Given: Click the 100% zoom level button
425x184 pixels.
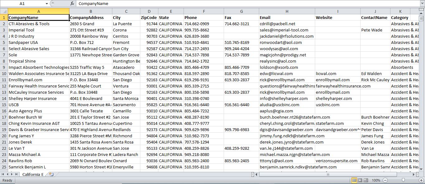Looking at the screenshot, I should pos(376,180).
